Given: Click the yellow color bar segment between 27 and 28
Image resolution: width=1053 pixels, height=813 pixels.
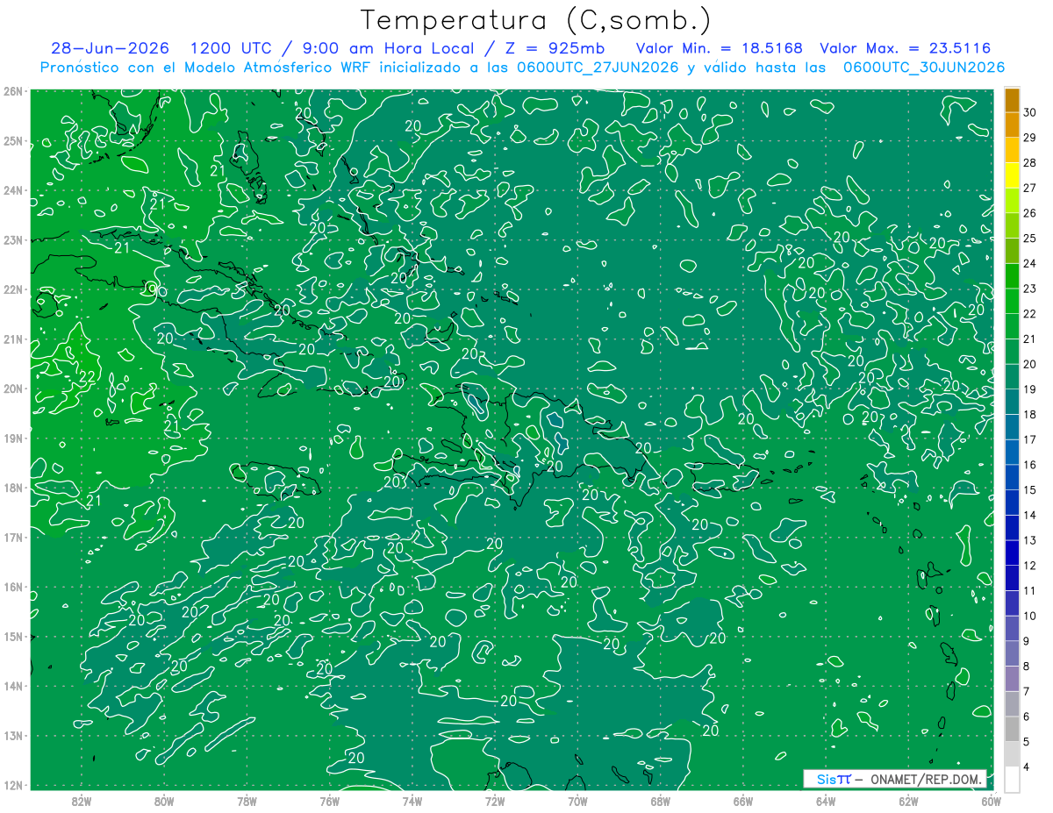Looking at the screenshot, I should pyautogui.click(x=1012, y=174).
